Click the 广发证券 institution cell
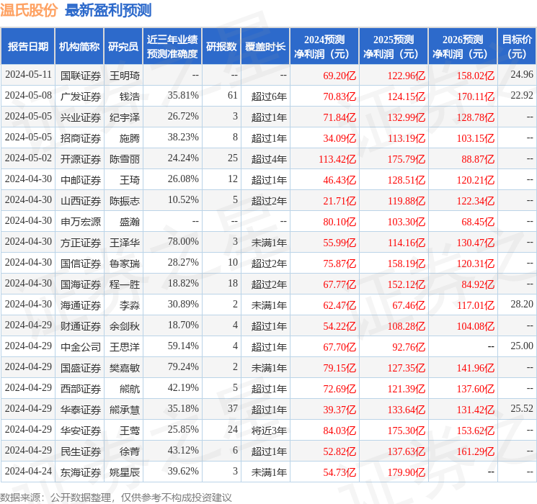Screen dimensions: 537x504 [x=81, y=96]
